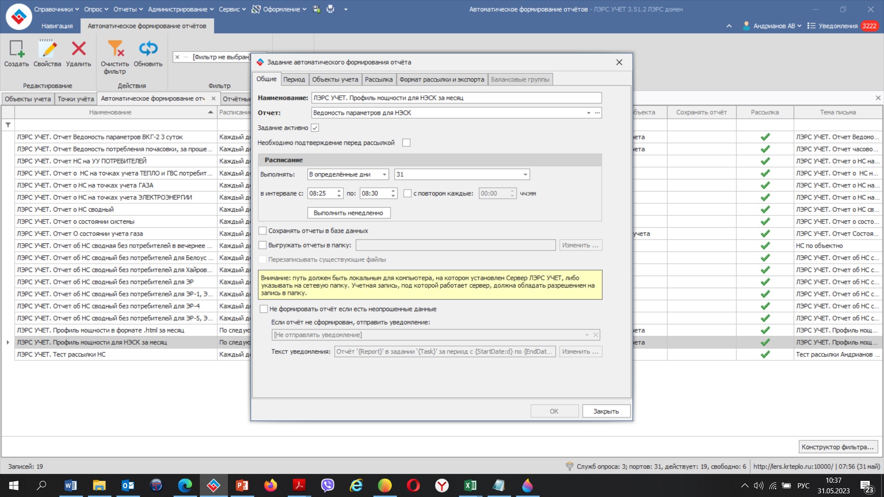This screenshot has height=497, width=884.
Task: Open Word from the taskbar
Action: (70, 485)
